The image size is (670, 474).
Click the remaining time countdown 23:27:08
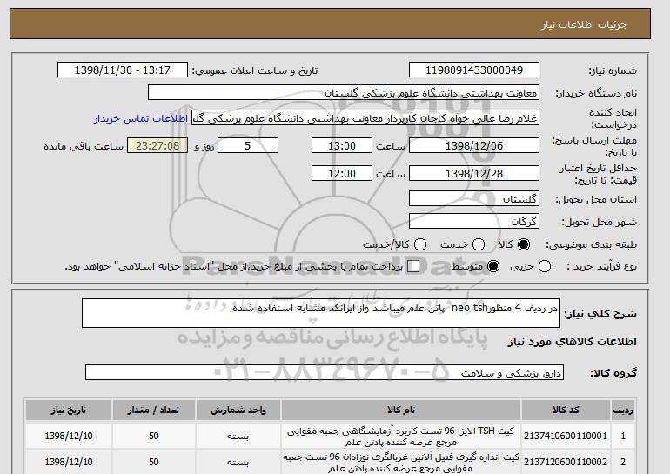[x=157, y=145]
